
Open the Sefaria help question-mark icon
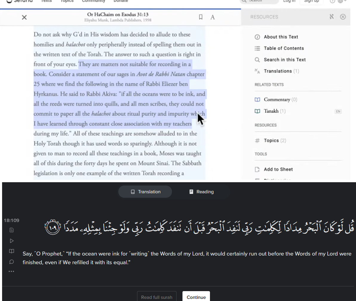(332, 1)
